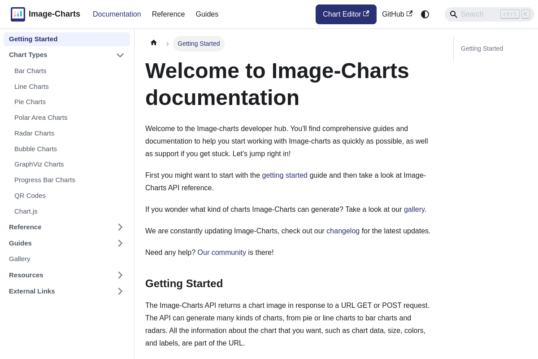
Task: Open GraphViz Charts in sidebar
Action: pos(39,164)
